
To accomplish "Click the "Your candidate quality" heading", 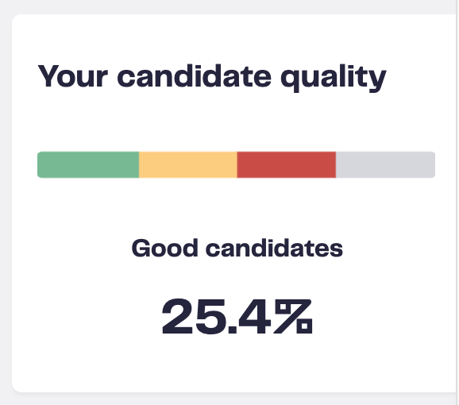I will (212, 78).
